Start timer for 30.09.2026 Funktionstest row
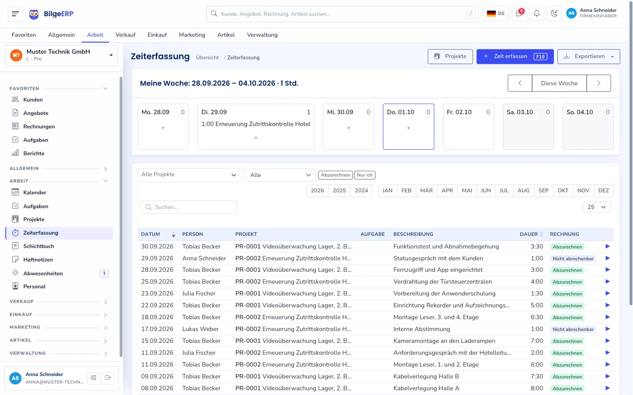This screenshot has height=395, width=633. 608,246
